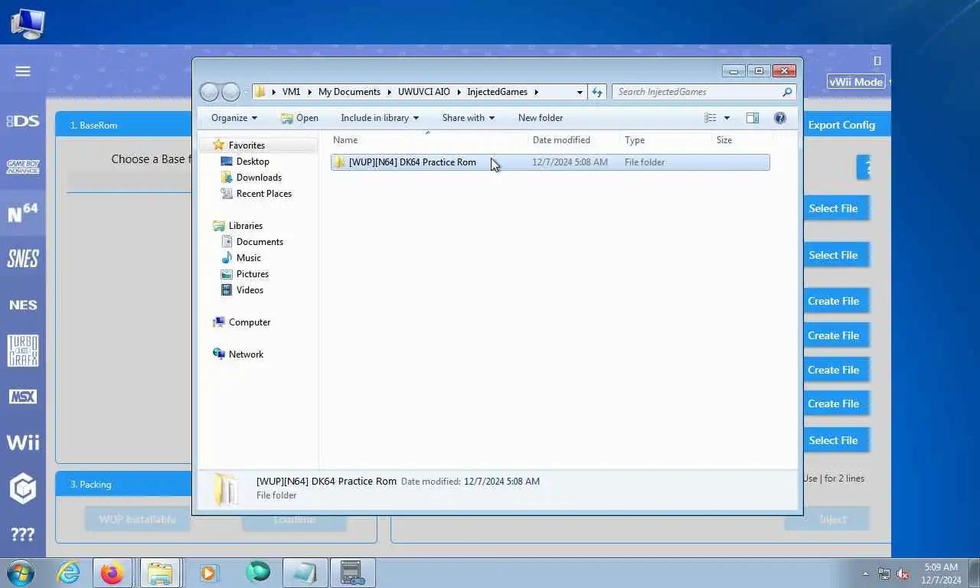This screenshot has height=588, width=980.
Task: Select the N64 console icon
Action: 23,212
